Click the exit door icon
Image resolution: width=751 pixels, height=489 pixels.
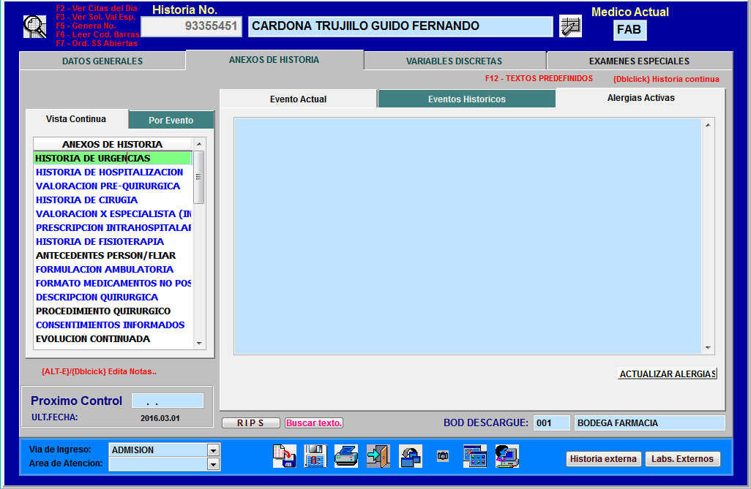coord(378,456)
